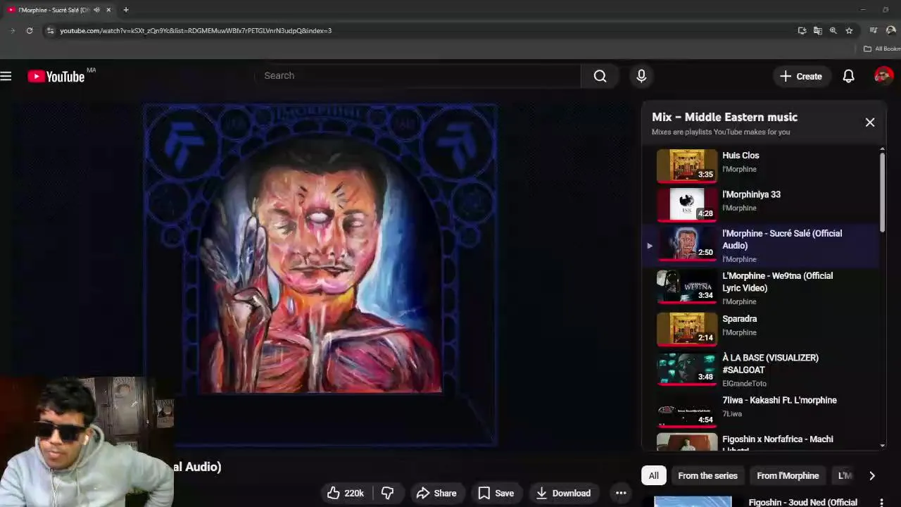Open the YouTube account avatar menu
Image resolution: width=901 pixels, height=507 pixels.
pos(884,75)
